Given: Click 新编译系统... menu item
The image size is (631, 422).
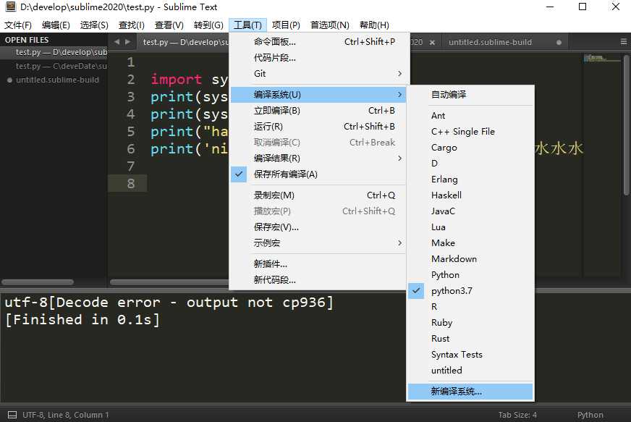Looking at the screenshot, I should pyautogui.click(x=470, y=392).
